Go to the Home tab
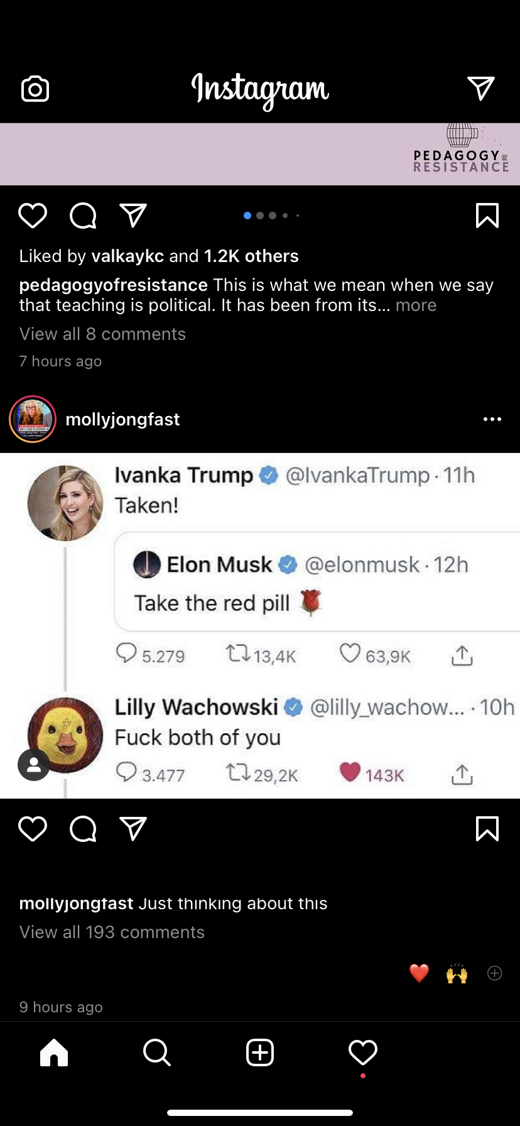The width and height of the screenshot is (520, 1126). coord(54,1052)
